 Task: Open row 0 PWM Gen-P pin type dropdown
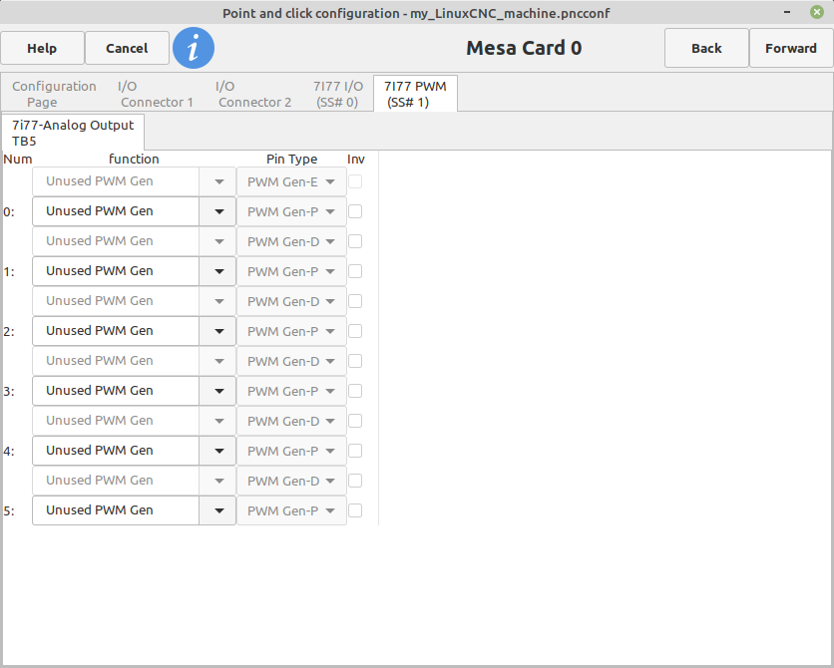291,211
